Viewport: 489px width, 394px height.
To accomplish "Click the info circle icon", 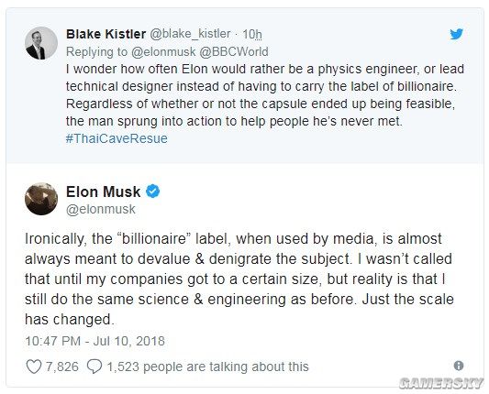I will (459, 366).
